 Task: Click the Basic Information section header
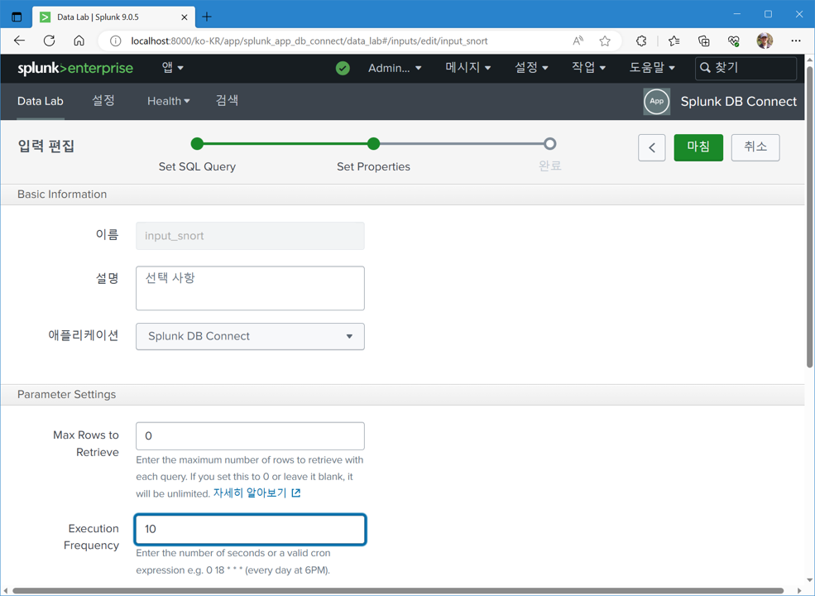[62, 194]
